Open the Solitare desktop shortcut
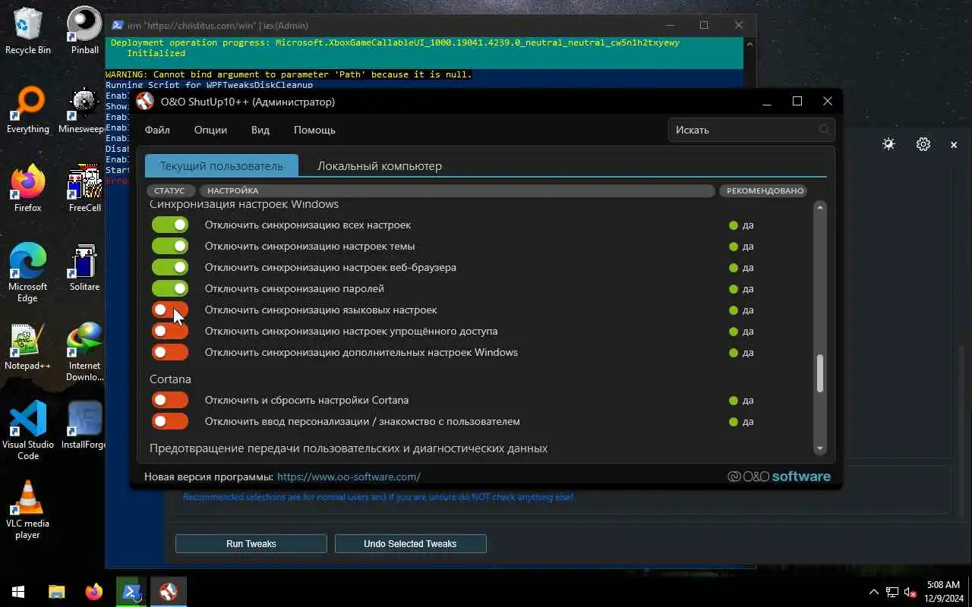Screen dimensions: 972x607 tap(84, 267)
